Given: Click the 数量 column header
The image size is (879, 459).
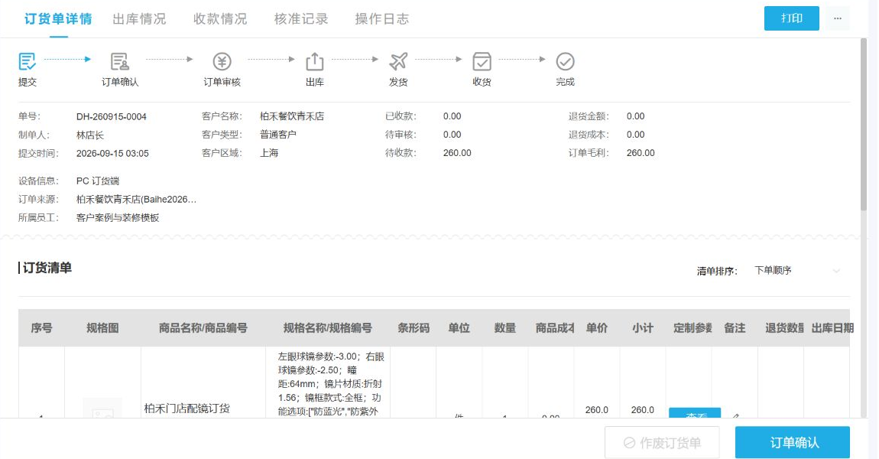Looking at the screenshot, I should [504, 327].
